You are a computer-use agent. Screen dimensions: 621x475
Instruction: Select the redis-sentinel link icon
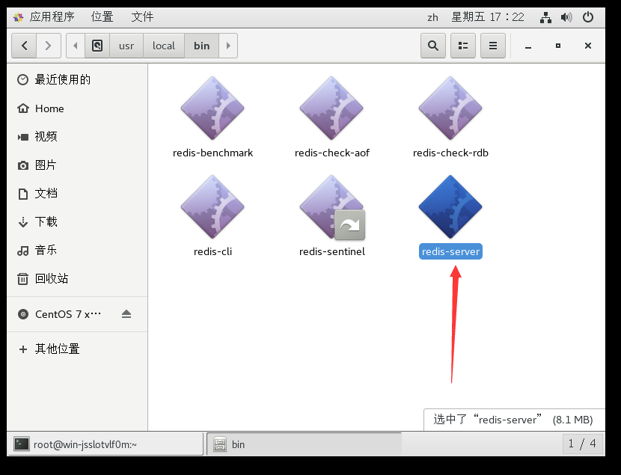point(331,207)
